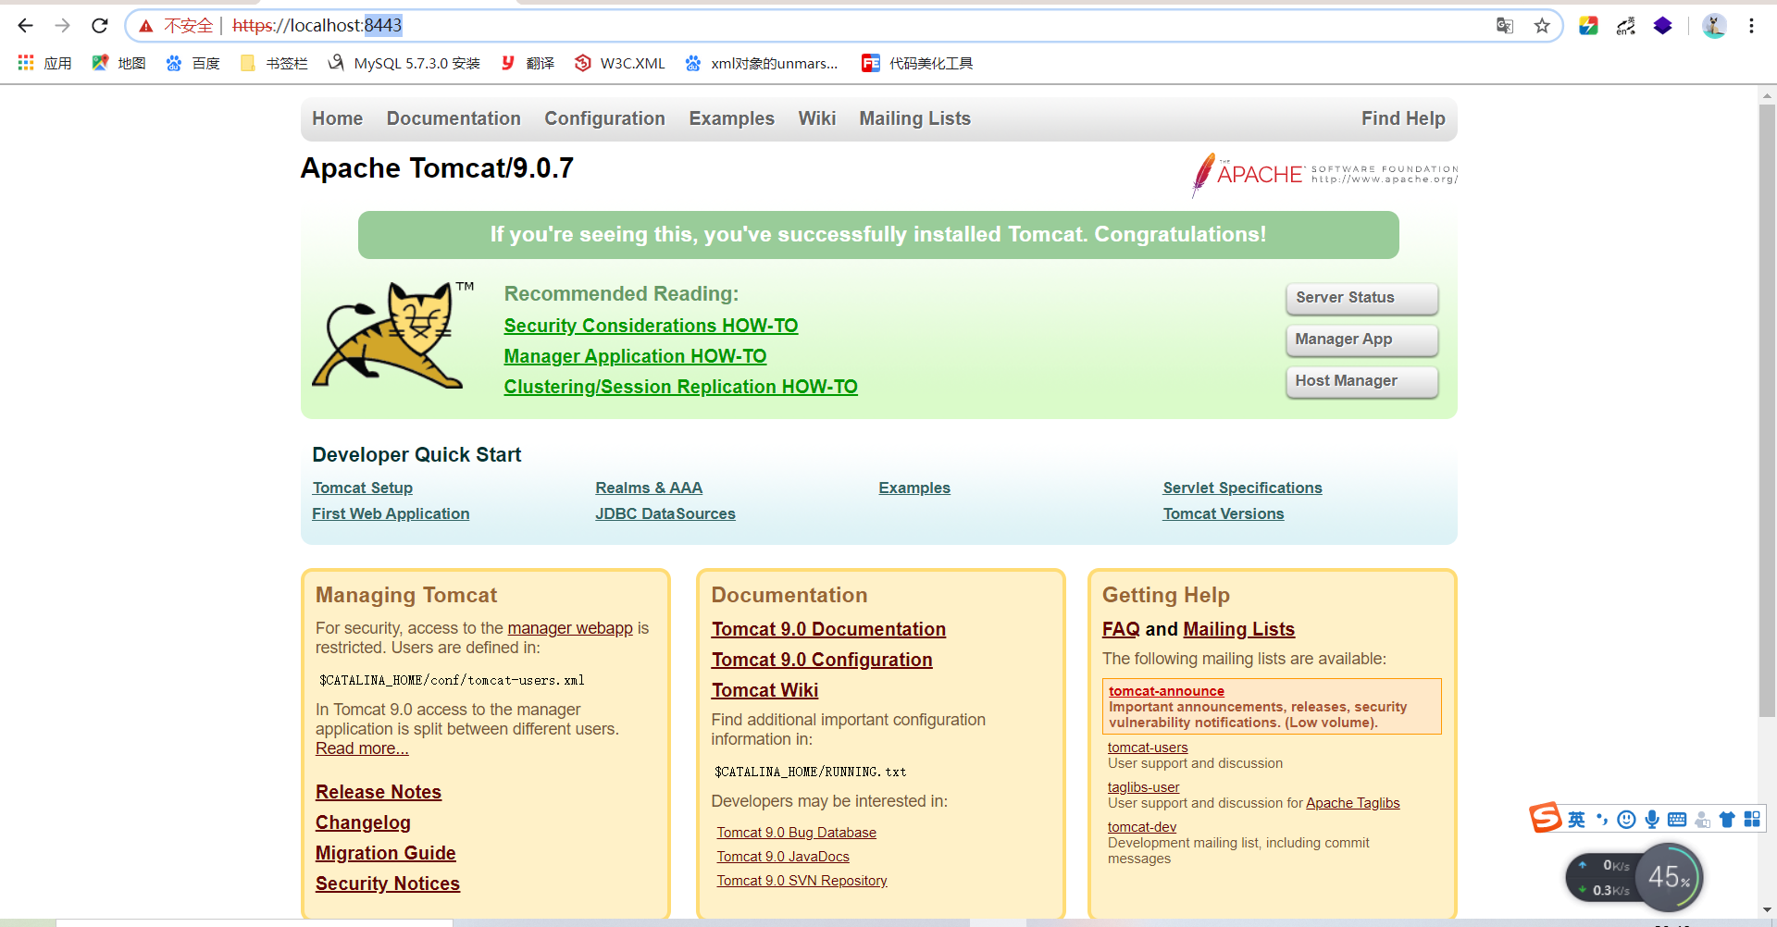The width and height of the screenshot is (1777, 927).
Task: Open the Chrome profile avatar
Action: [1714, 26]
